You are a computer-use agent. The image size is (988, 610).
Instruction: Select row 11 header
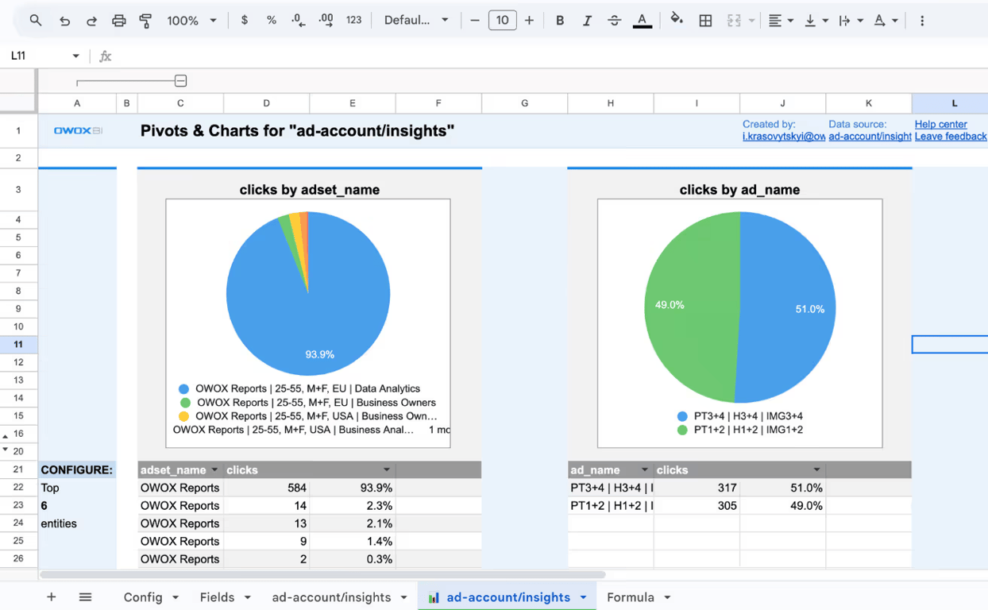[18, 345]
